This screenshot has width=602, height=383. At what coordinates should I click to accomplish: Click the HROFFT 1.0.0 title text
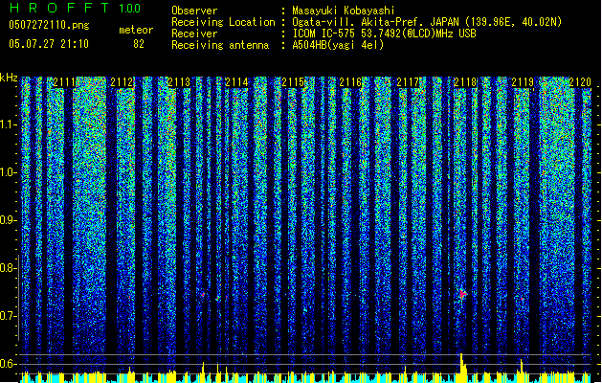point(75,8)
